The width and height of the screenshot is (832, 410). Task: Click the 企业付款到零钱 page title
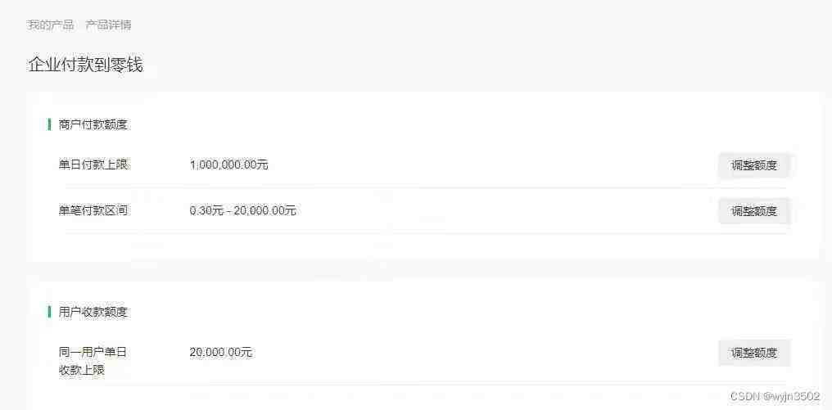pyautogui.click(x=85, y=65)
